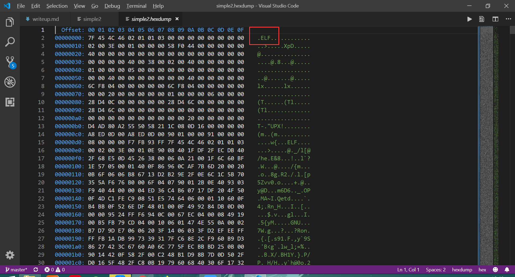Open the Terminal menu

(136, 6)
